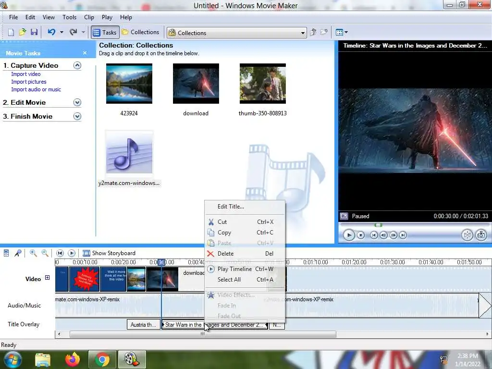The image size is (492, 369).
Task: Toggle the Tasks pane button
Action: (105, 32)
